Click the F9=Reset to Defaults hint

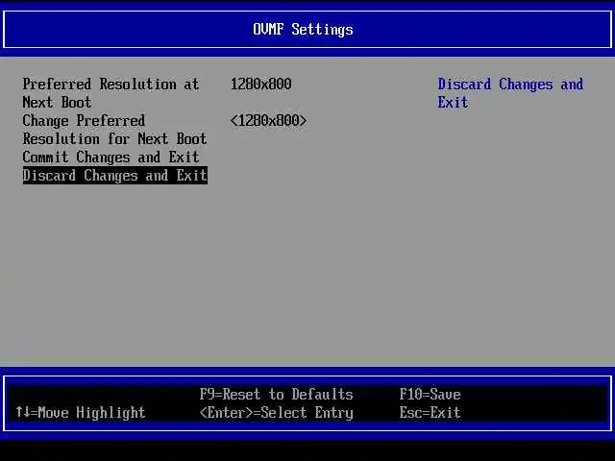coord(276,394)
